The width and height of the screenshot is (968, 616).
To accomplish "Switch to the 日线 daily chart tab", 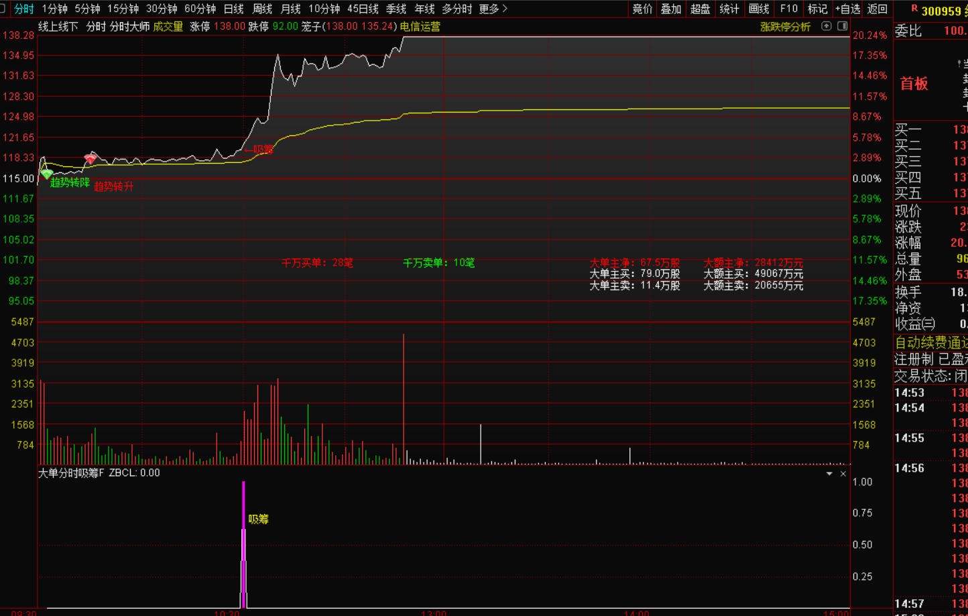I will [x=233, y=9].
